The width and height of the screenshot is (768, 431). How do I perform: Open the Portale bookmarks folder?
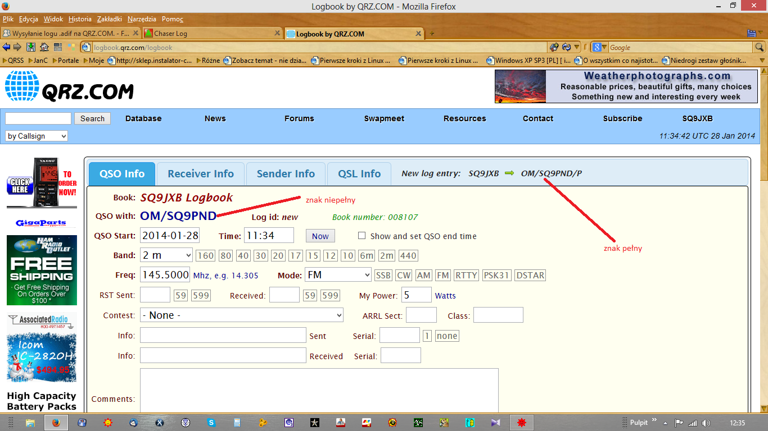[x=66, y=60]
